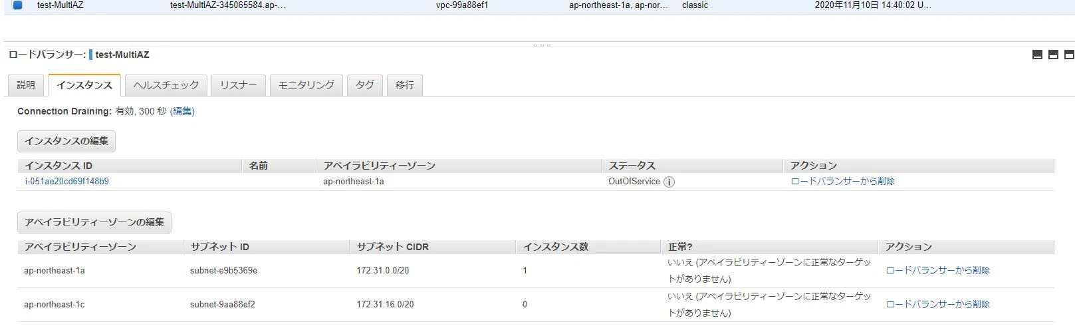The image size is (1075, 330).
Task: View the モニタリング tab
Action: point(306,85)
